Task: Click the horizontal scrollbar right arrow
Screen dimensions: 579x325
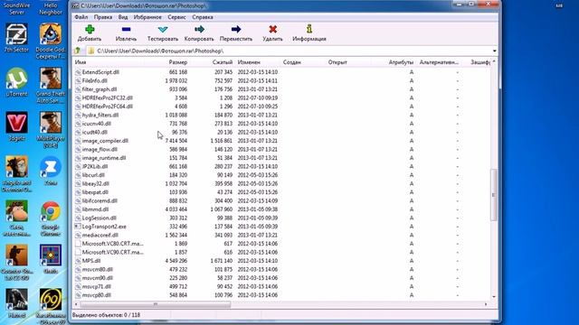Action: coord(486,304)
